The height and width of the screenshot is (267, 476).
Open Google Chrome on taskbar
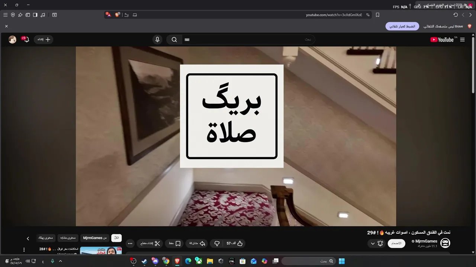tap(166, 261)
